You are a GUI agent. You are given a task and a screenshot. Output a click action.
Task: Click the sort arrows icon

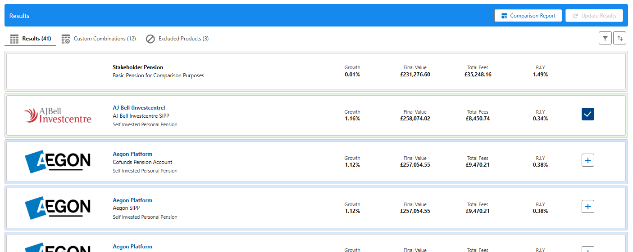coord(620,38)
